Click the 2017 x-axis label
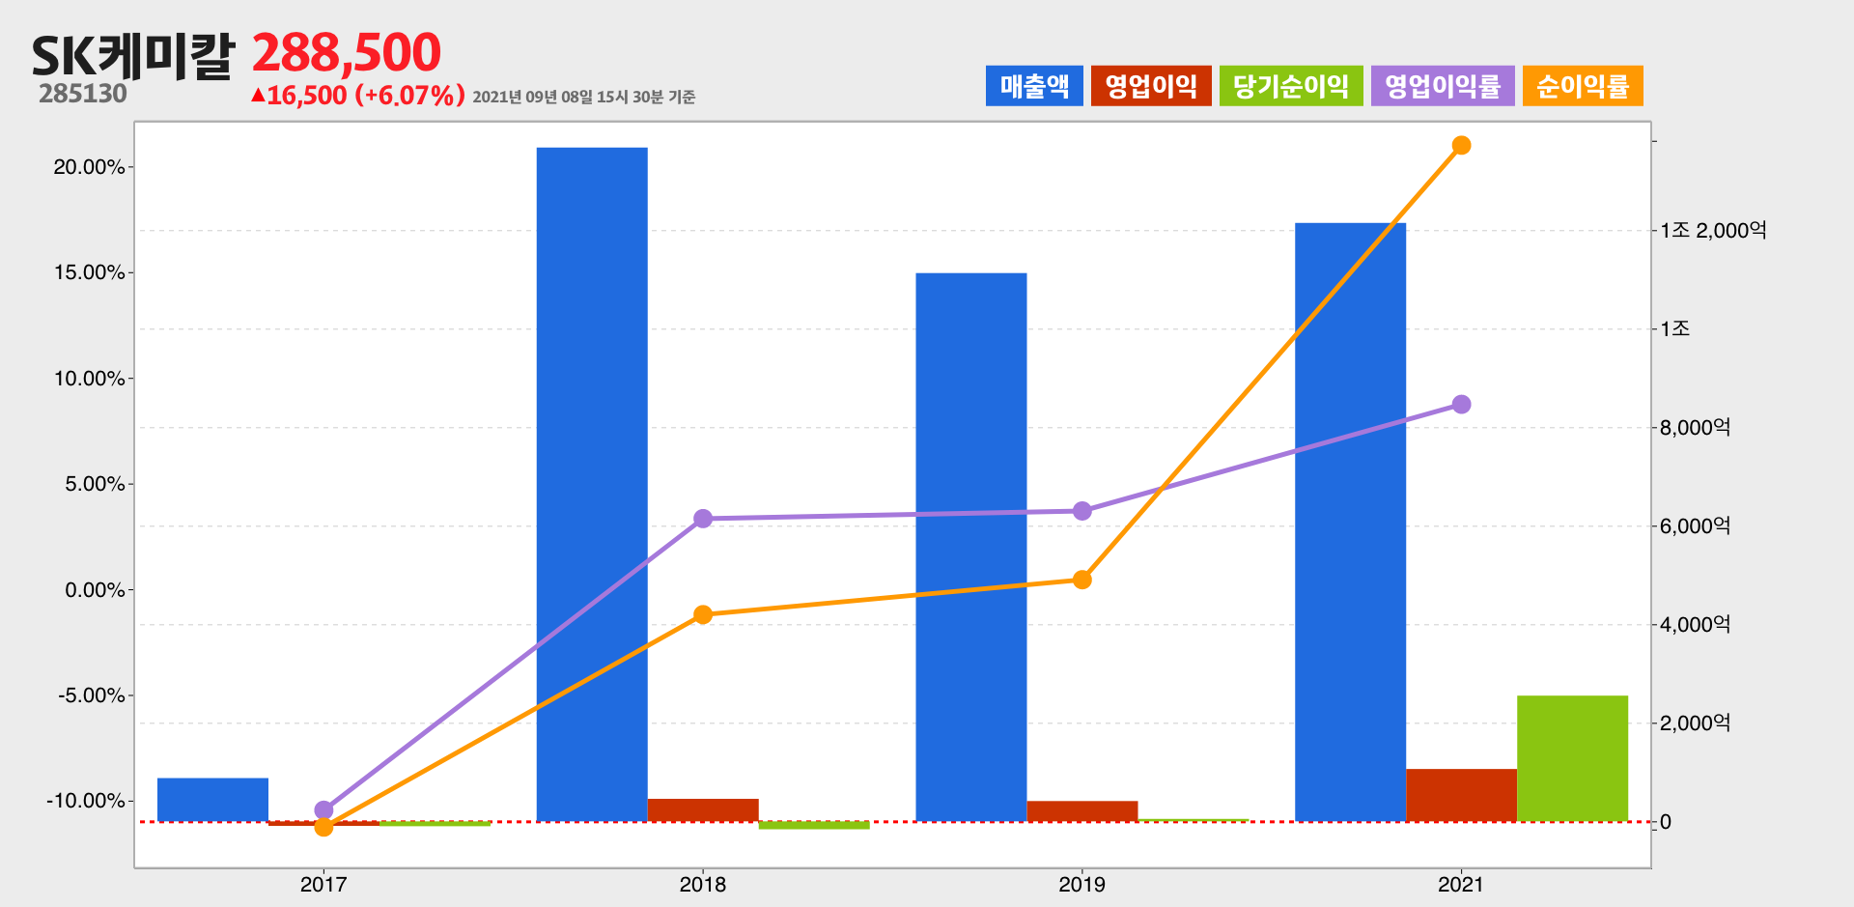Image resolution: width=1854 pixels, height=907 pixels. 323,885
